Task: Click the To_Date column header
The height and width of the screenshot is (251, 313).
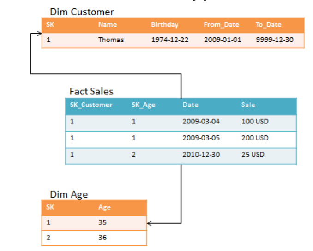Action: pos(268,25)
